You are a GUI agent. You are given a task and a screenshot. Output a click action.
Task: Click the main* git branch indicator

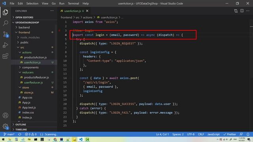(x=9, y=134)
